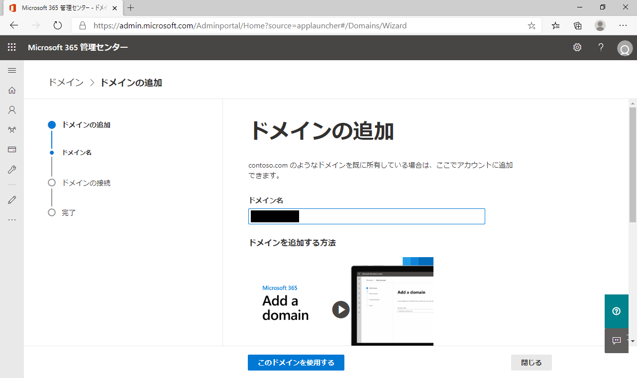
Task: Show all sidebar items via ellipsis
Action: tap(12, 220)
